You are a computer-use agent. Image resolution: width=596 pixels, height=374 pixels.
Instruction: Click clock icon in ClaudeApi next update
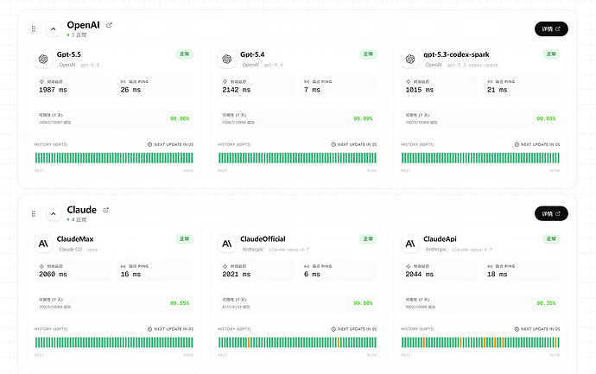[x=517, y=329]
